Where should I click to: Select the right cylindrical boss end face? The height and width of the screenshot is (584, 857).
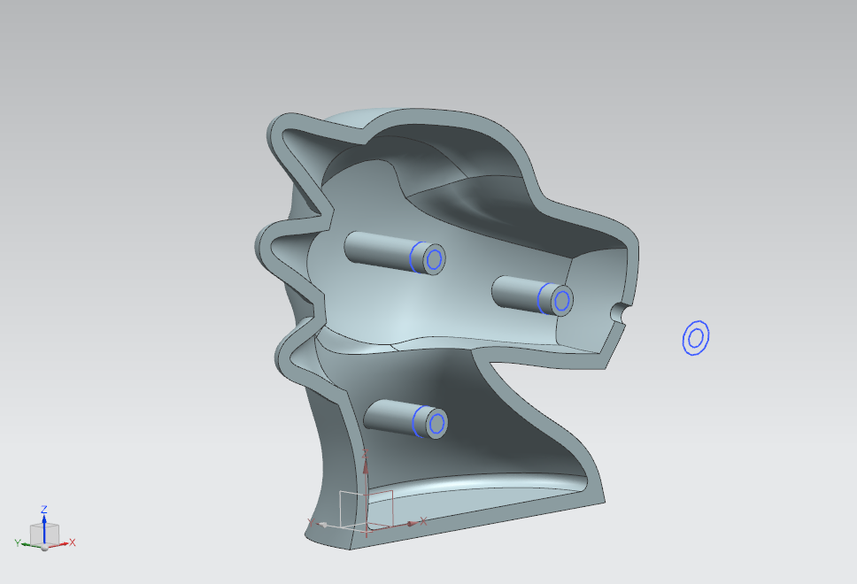point(562,301)
